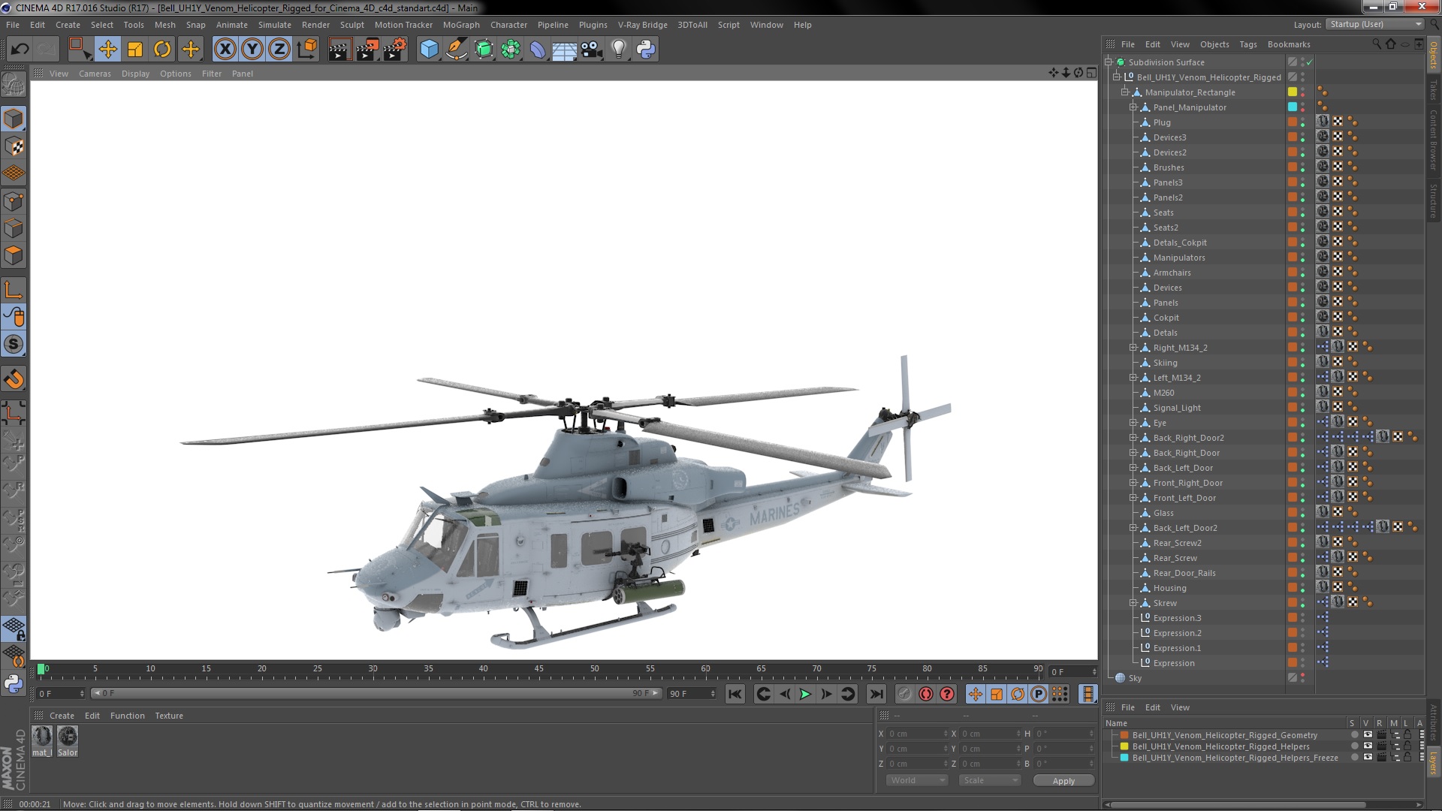Screen dimensions: 1442x811
Task: Toggle lock for Rigged_Helpers_Freeze layer
Action: pos(1407,758)
